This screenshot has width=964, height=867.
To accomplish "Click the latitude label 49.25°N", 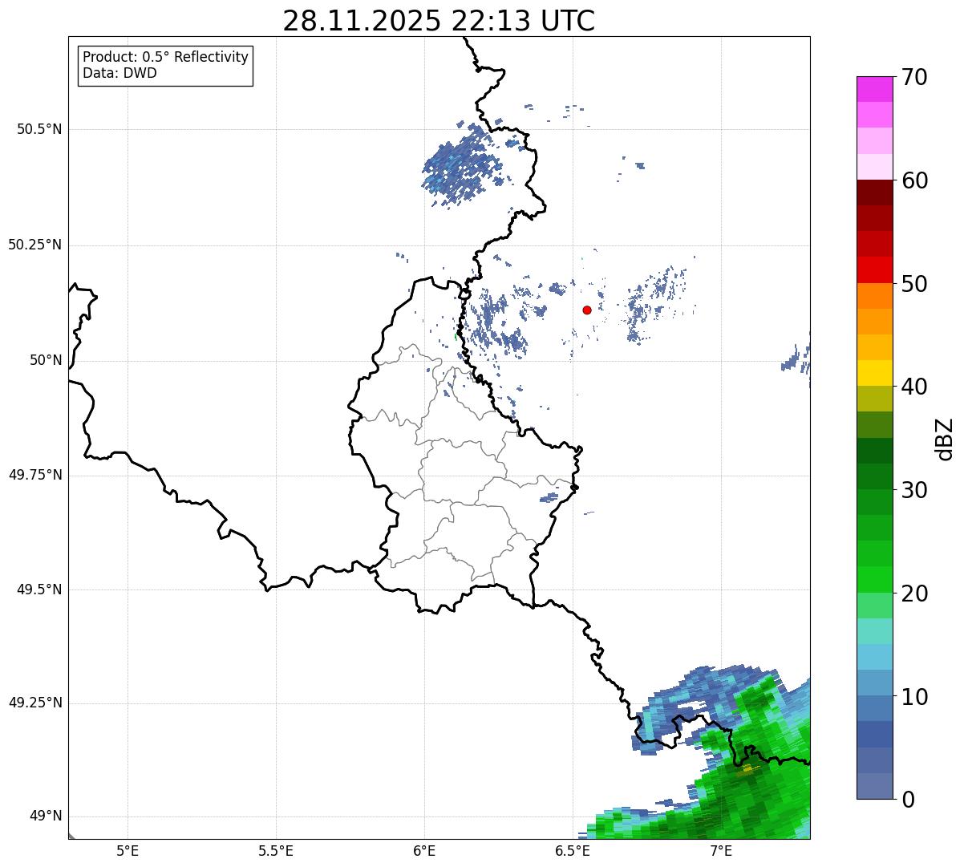I will coord(34,703).
